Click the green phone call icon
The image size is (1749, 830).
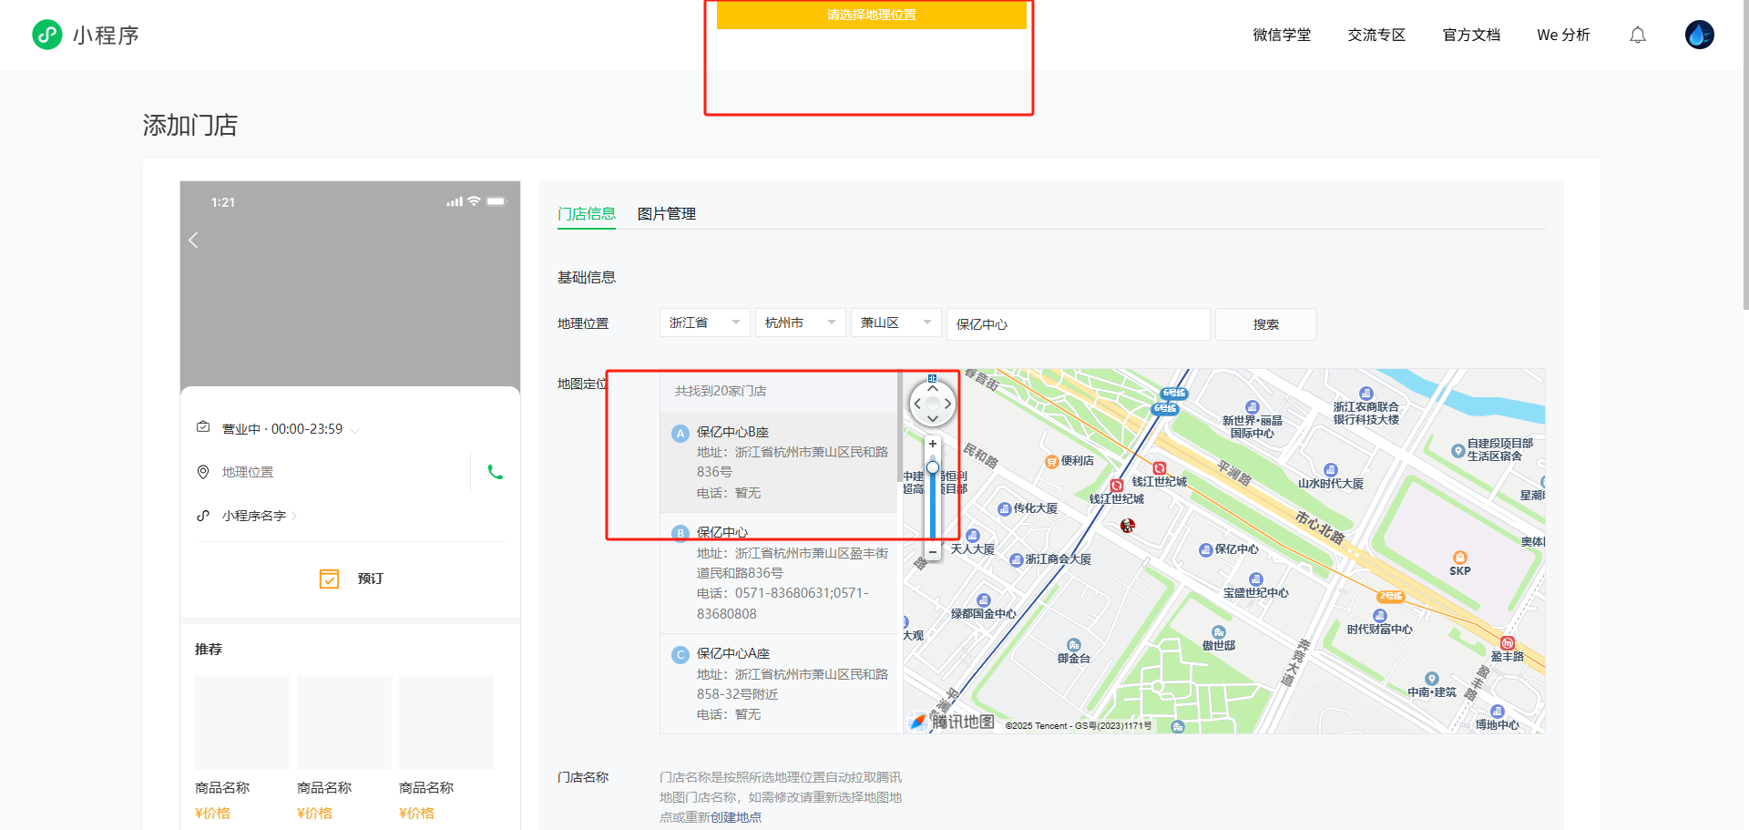[x=496, y=472]
